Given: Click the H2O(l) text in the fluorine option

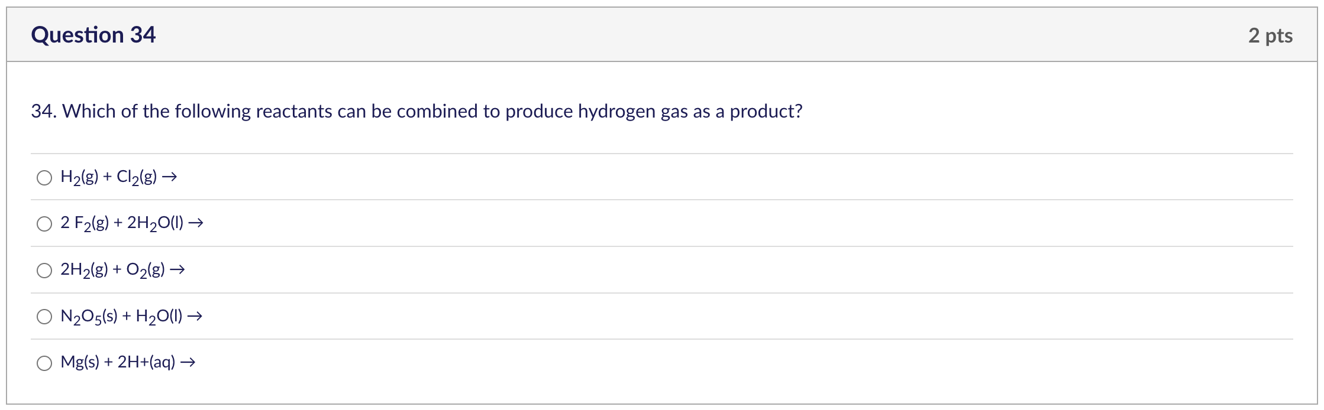Looking at the screenshot, I should pos(160,223).
